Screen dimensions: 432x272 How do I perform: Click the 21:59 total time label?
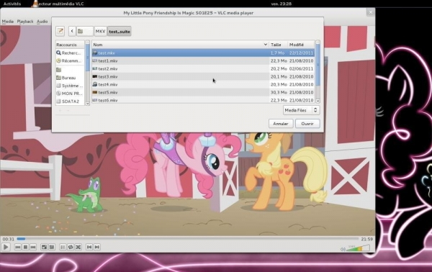pos(366,239)
